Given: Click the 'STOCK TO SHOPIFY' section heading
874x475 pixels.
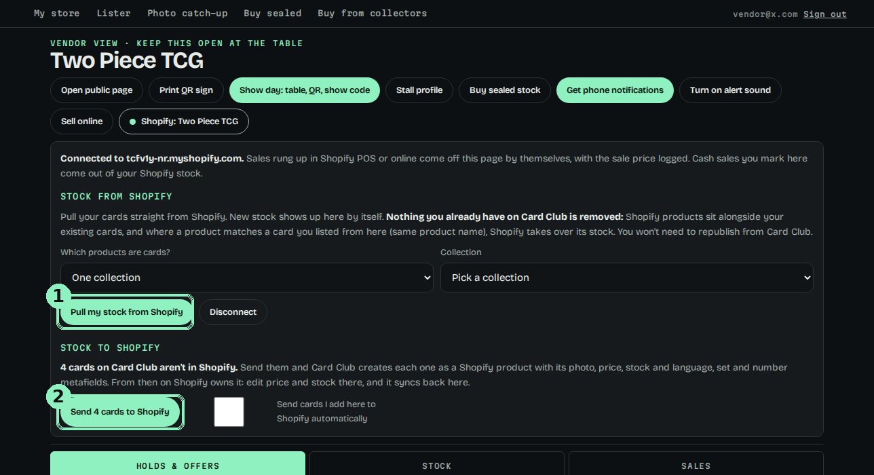Looking at the screenshot, I should point(110,347).
